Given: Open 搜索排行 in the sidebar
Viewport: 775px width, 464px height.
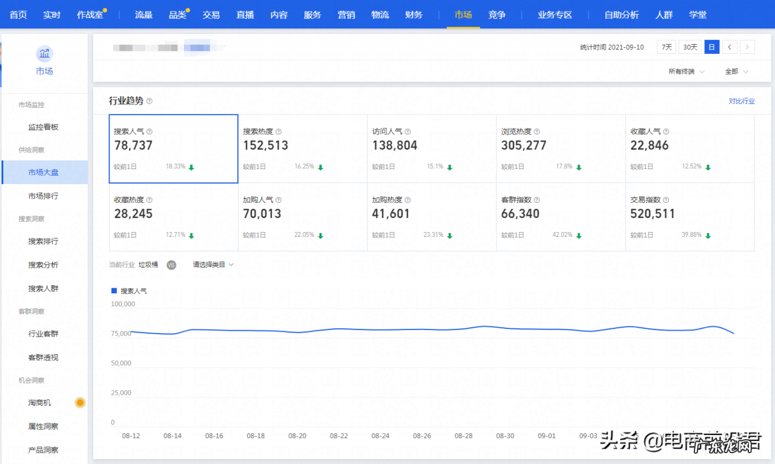Looking at the screenshot, I should click(44, 241).
